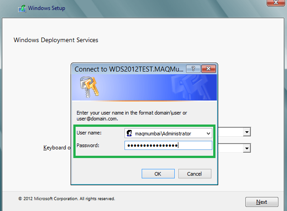Viewport: 287px width, 211px height.
Task: Open the Keyboard dropdown arrow behind the dialog
Action: click(x=247, y=148)
